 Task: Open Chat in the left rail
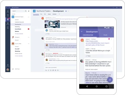click(8, 15)
